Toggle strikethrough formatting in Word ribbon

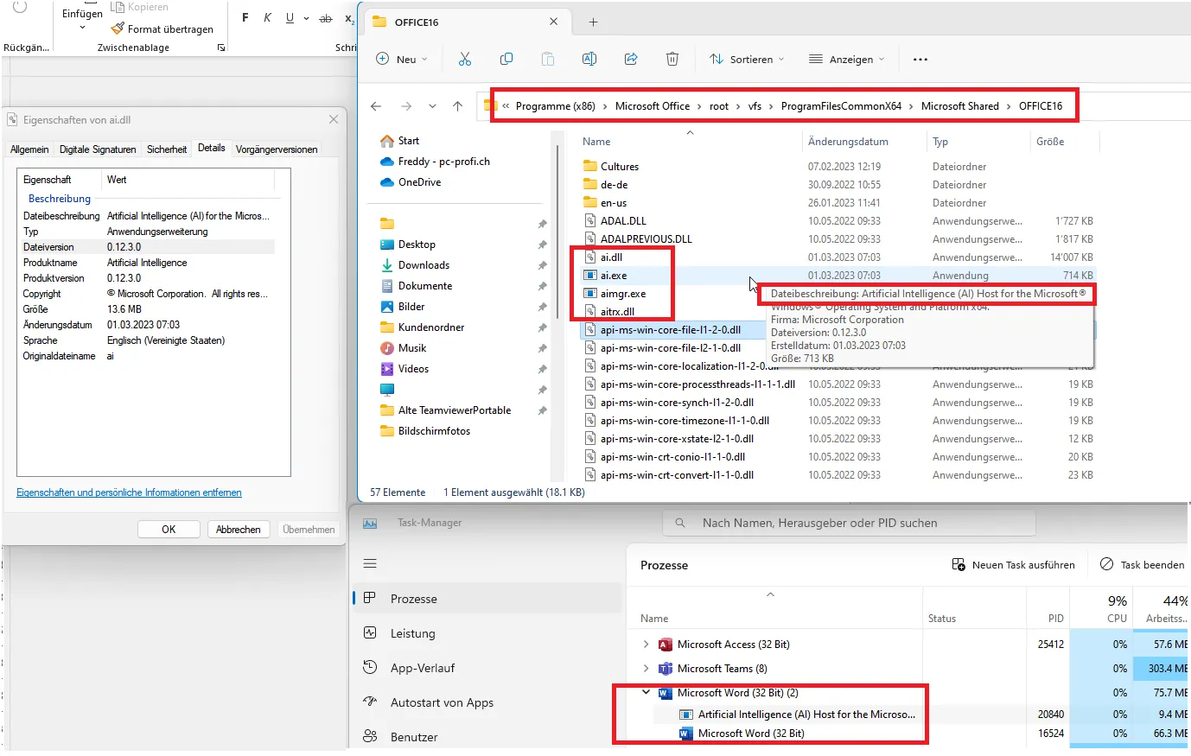325,18
